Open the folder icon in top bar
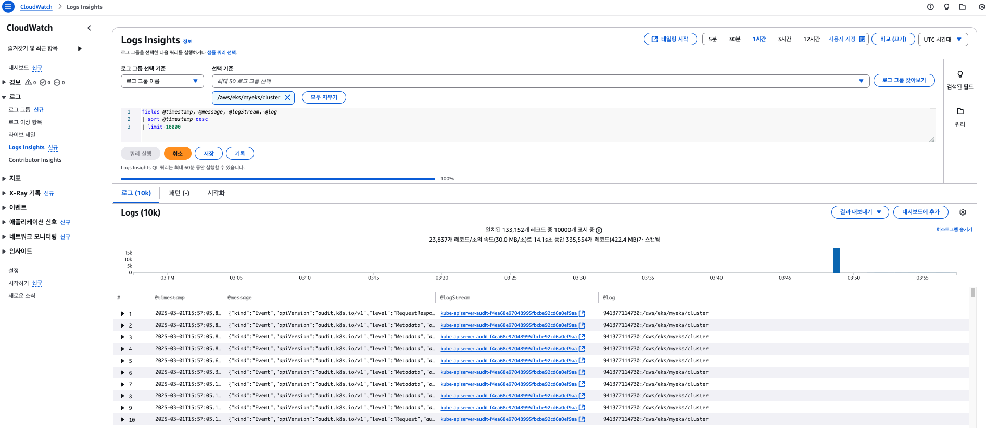 pyautogui.click(x=962, y=7)
